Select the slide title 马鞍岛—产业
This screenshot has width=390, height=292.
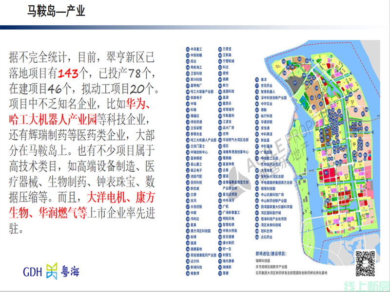coord(57,11)
